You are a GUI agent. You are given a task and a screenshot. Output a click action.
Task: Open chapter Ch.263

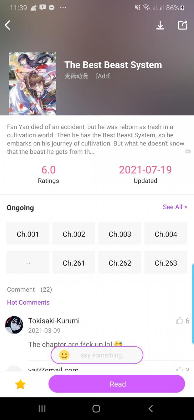tap(166, 263)
